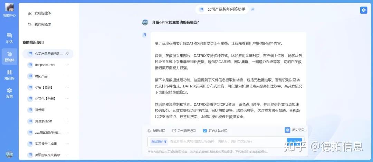Open the 对话 section in the left rail
The width and height of the screenshot is (373, 162).
9,39
